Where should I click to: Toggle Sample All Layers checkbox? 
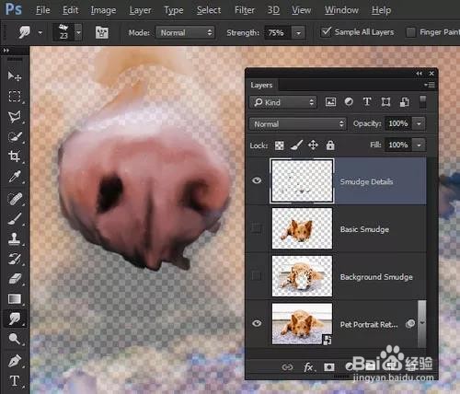pos(326,31)
